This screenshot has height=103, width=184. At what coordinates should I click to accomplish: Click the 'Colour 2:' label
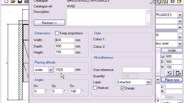(99, 47)
